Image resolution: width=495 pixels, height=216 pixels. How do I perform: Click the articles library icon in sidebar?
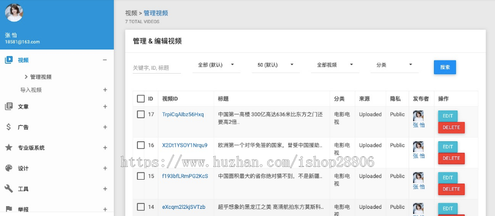[x=9, y=107]
